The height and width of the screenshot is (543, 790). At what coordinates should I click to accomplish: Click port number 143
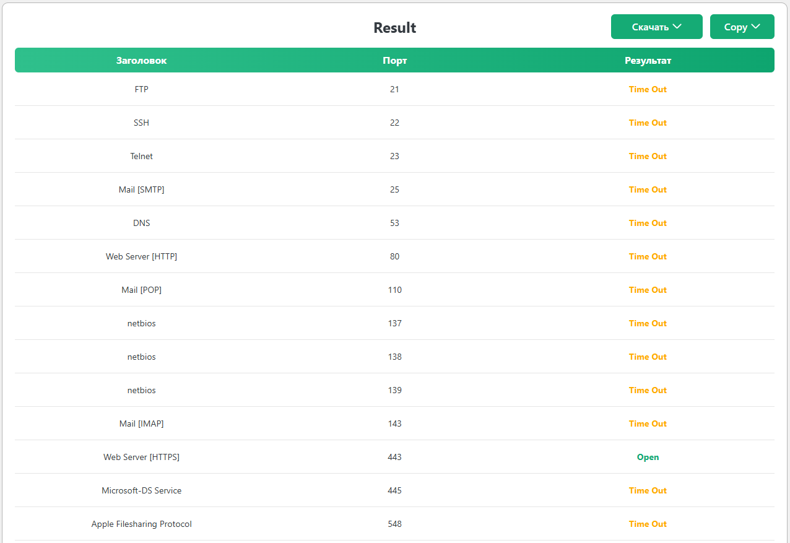tap(395, 424)
